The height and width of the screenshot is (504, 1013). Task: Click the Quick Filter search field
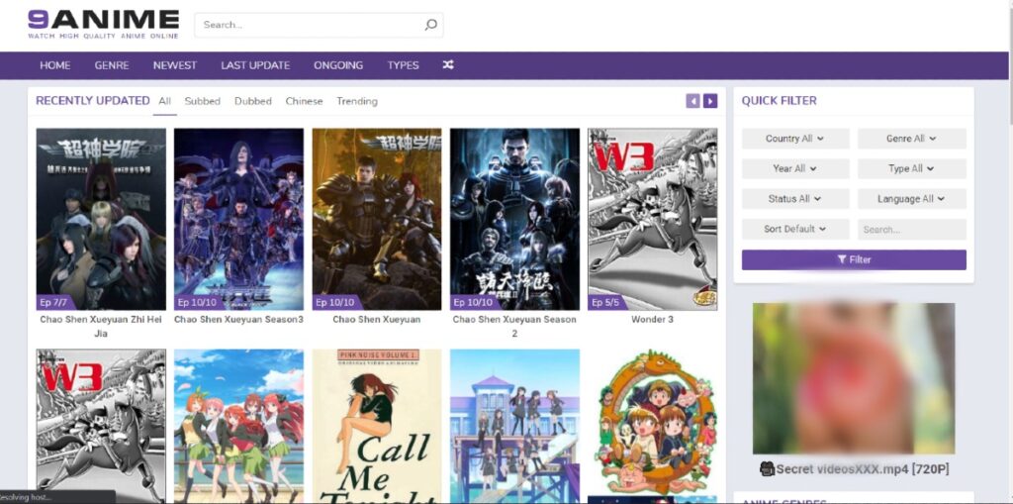pos(911,229)
